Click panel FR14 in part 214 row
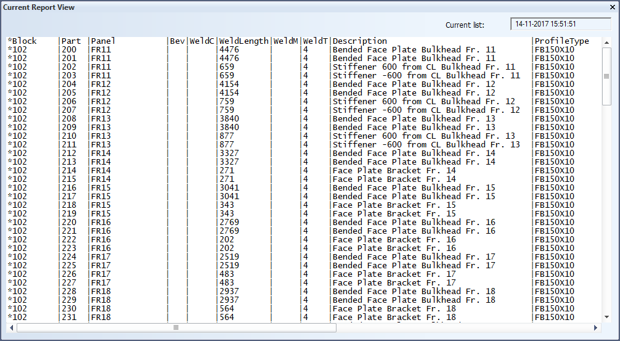 pos(100,171)
